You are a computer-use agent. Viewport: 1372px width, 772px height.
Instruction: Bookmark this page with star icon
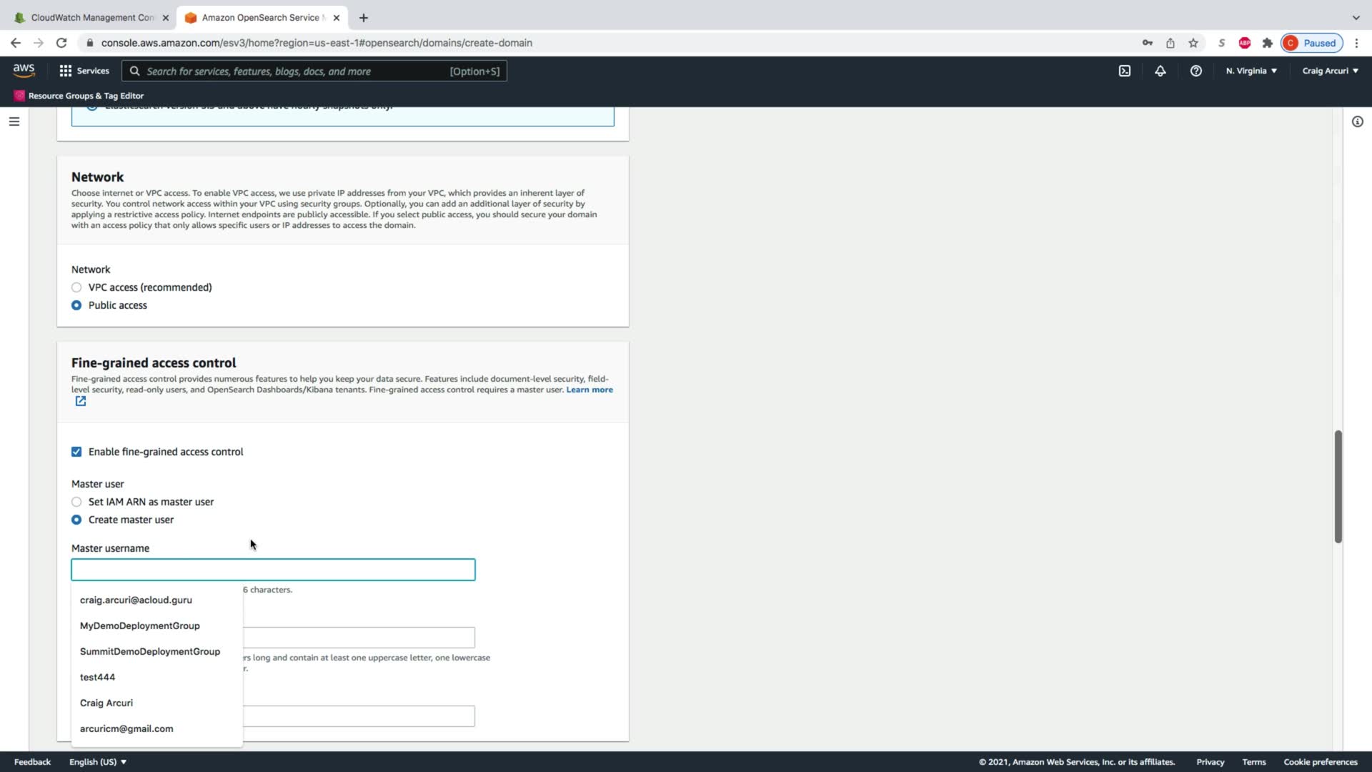[1193, 43]
